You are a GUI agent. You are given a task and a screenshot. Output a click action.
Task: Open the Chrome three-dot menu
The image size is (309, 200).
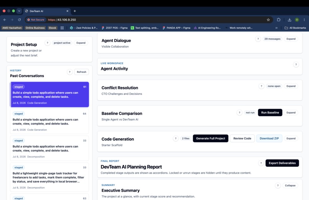(x=304, y=20)
